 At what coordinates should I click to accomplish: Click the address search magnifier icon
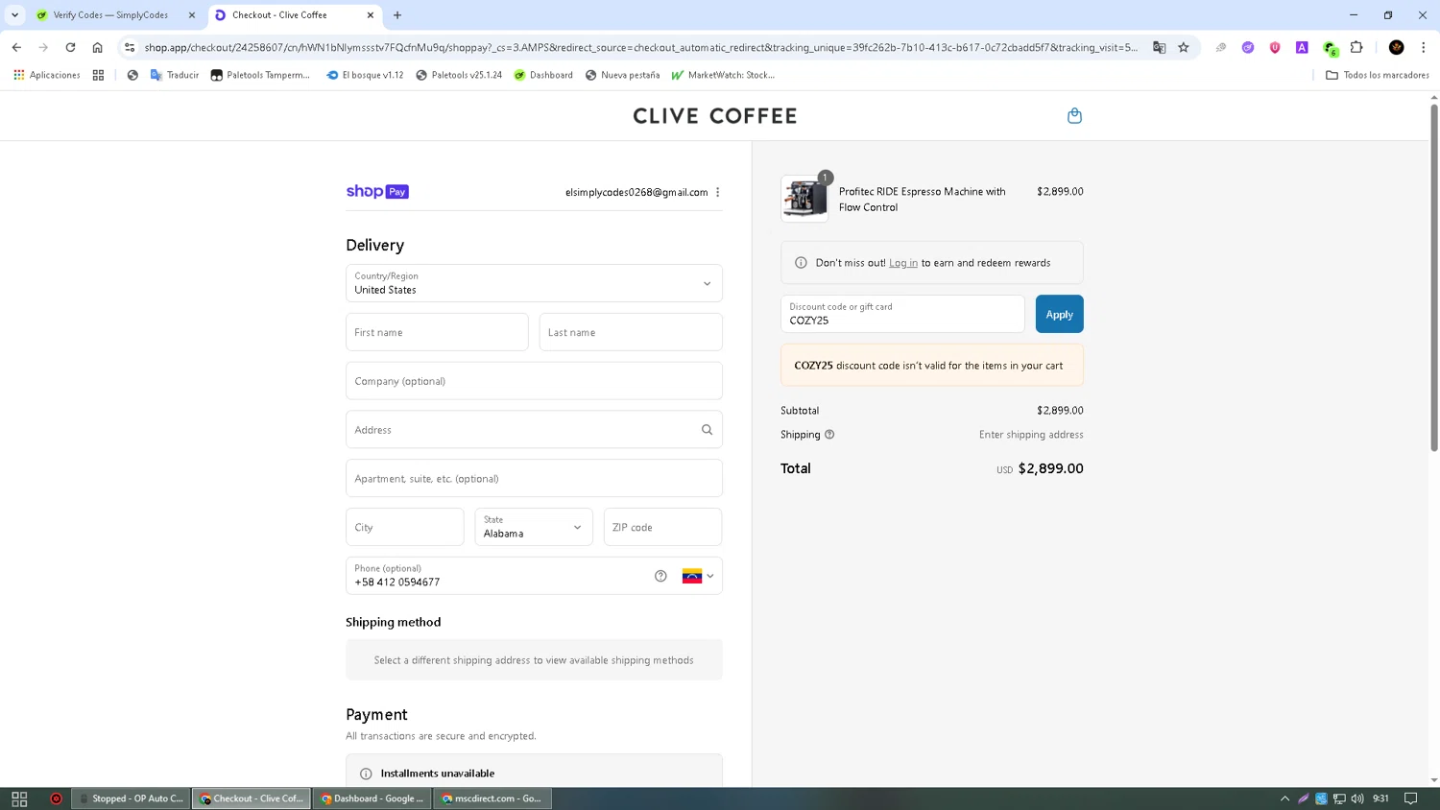pyautogui.click(x=707, y=430)
